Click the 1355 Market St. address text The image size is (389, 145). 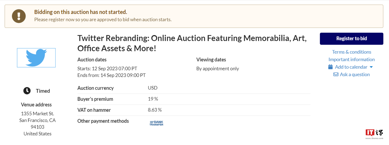click(37, 113)
